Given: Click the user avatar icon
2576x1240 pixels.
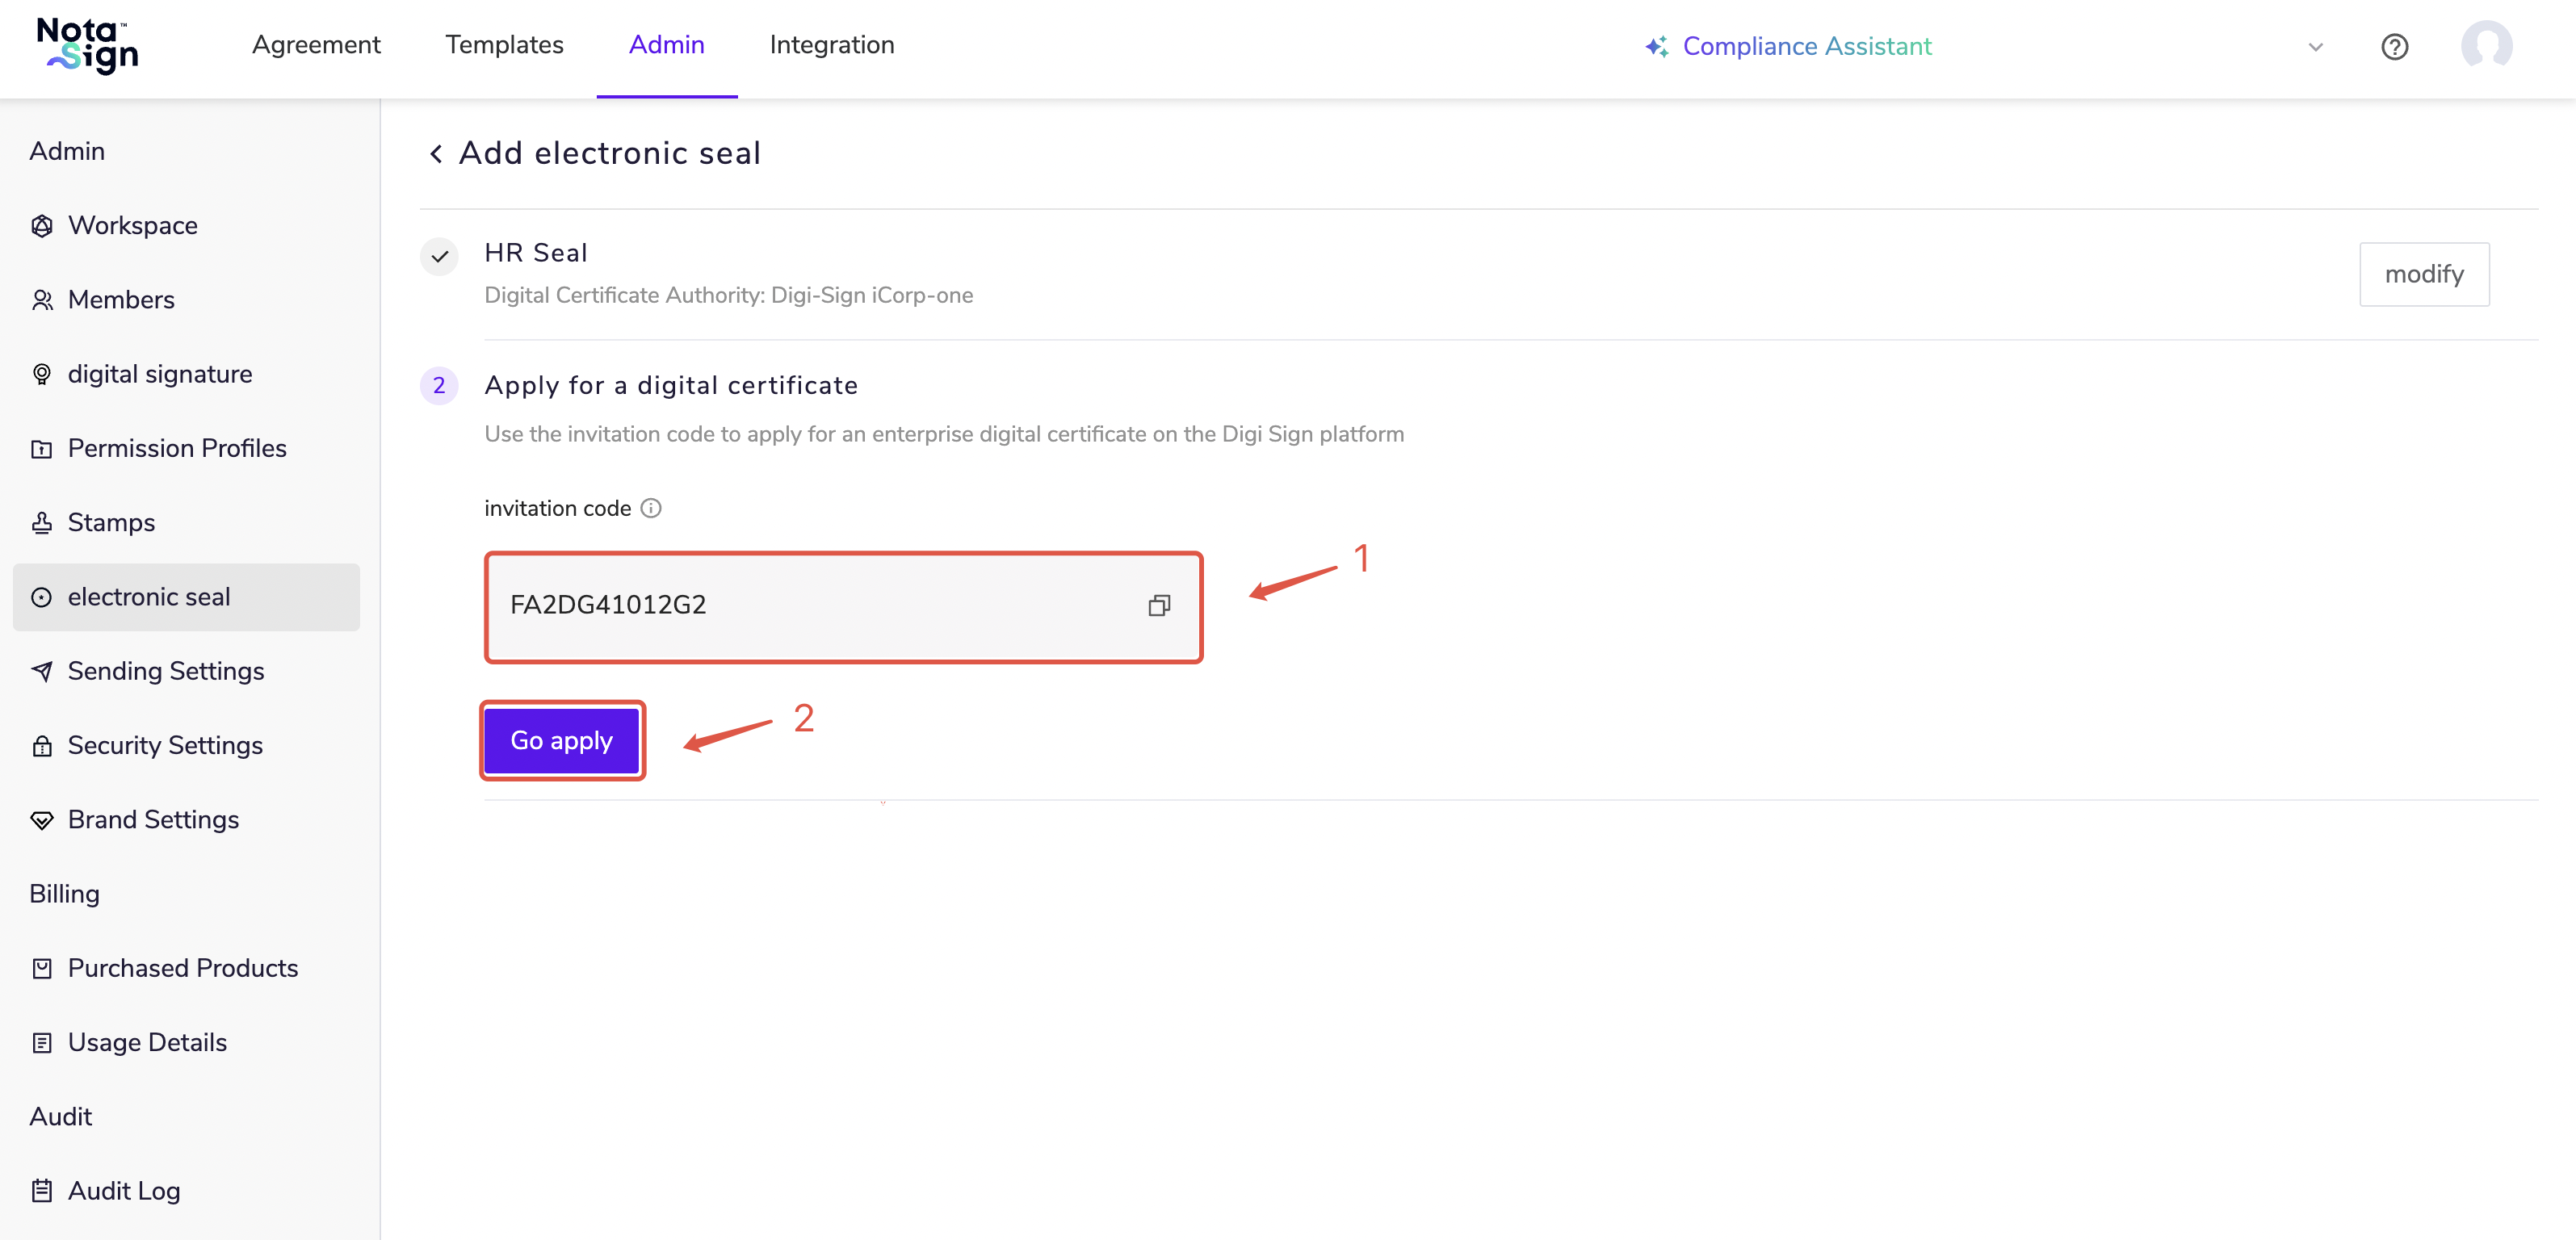Looking at the screenshot, I should tap(2486, 46).
